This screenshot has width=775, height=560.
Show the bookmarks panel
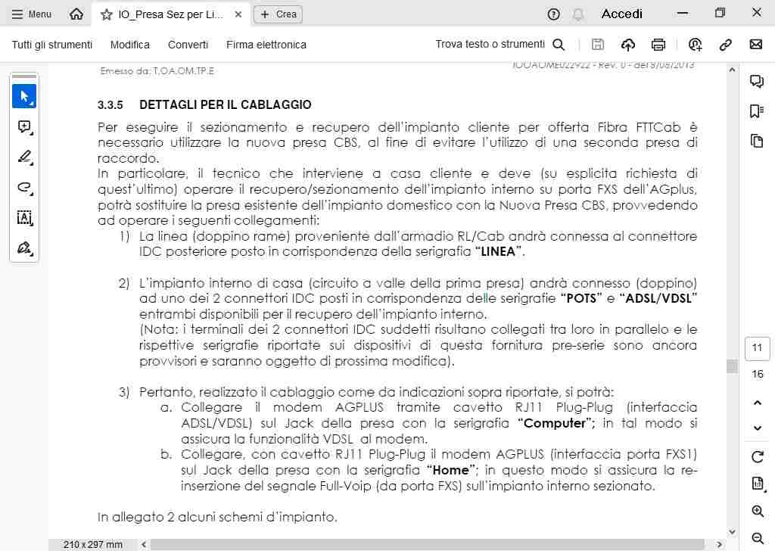pos(757,111)
